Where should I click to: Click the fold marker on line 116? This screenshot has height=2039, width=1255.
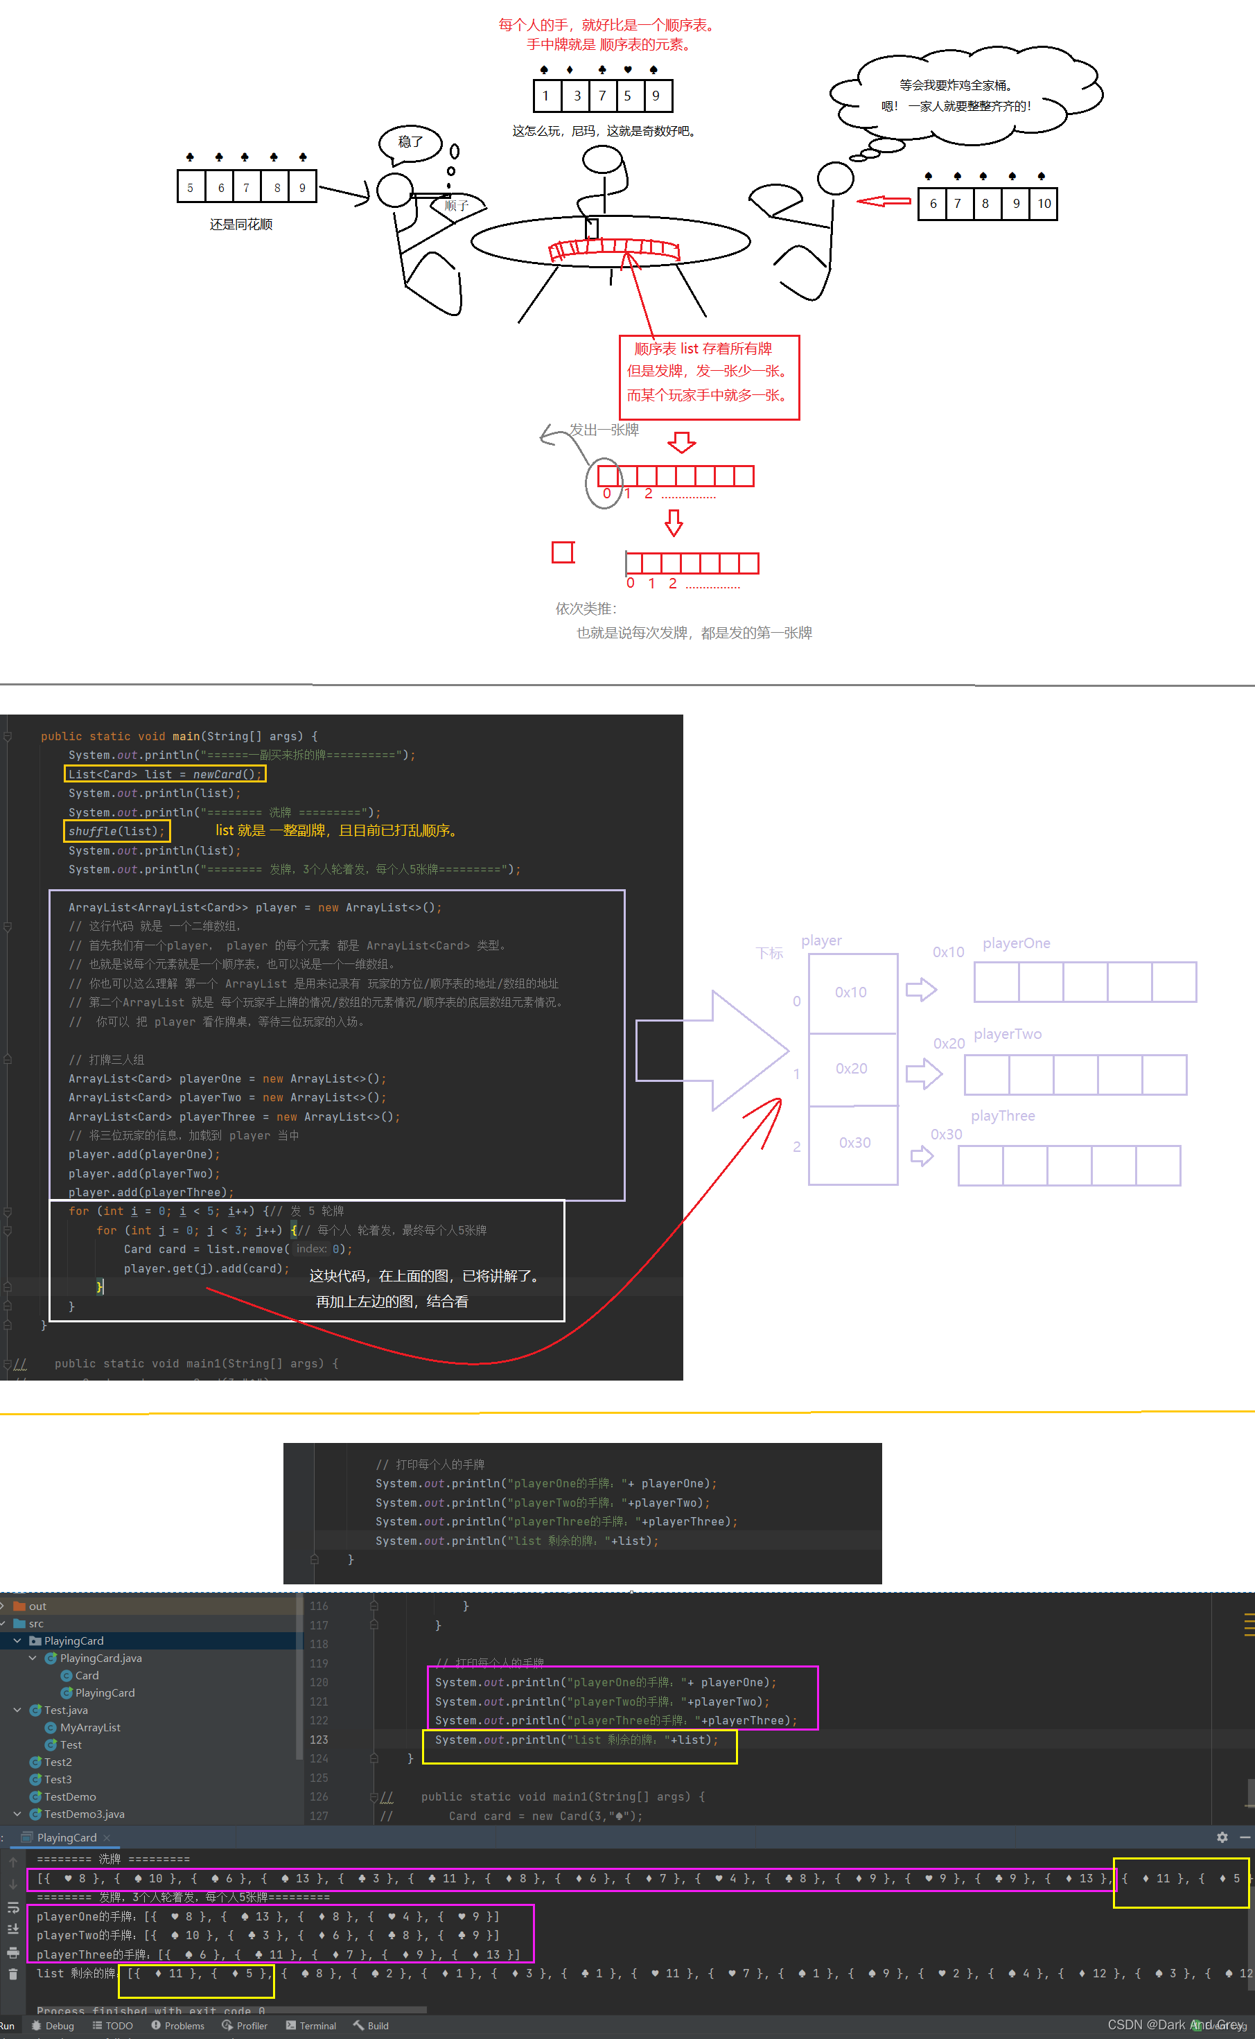tap(374, 1606)
